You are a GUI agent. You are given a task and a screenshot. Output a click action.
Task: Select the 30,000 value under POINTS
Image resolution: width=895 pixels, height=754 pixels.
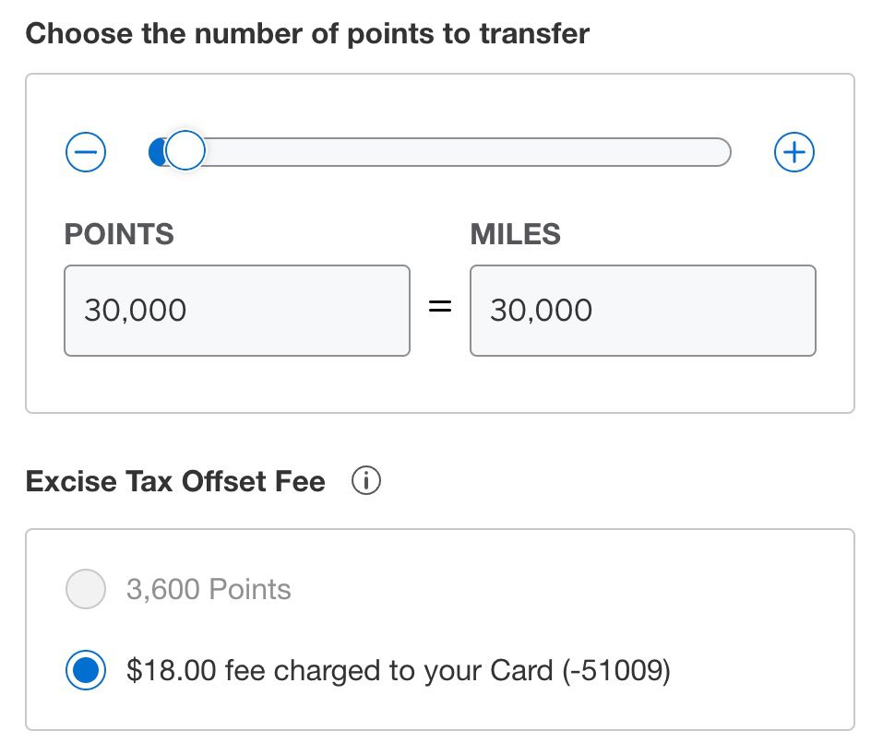click(135, 310)
